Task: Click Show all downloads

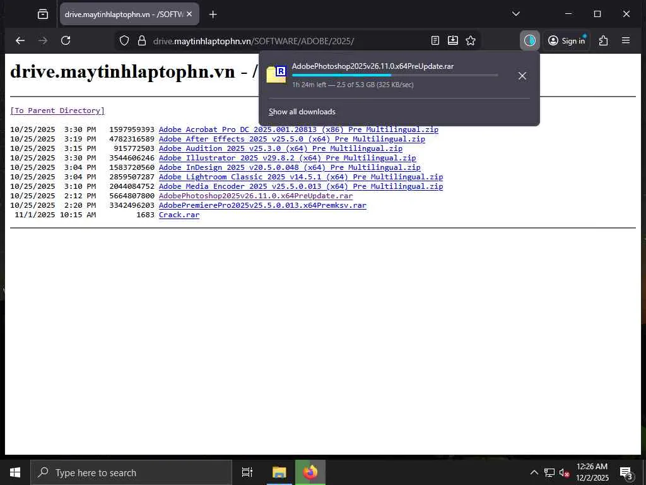Action: click(302, 112)
